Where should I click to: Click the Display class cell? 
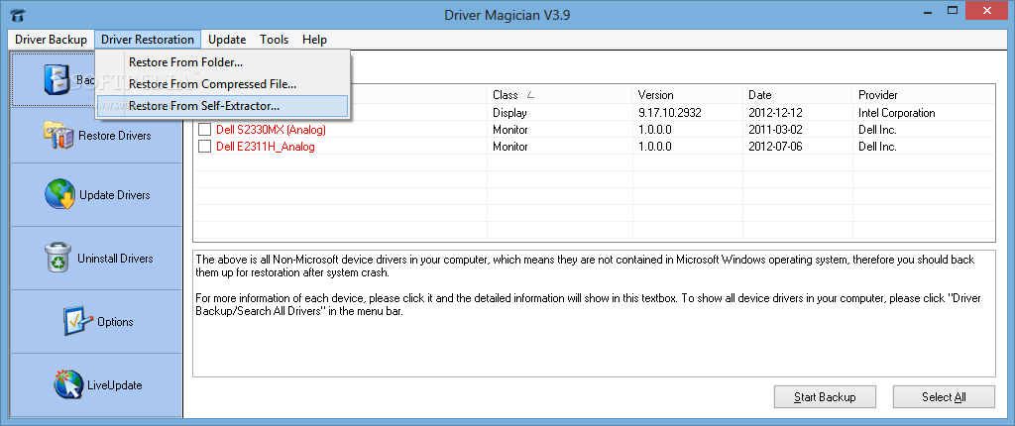(509, 113)
